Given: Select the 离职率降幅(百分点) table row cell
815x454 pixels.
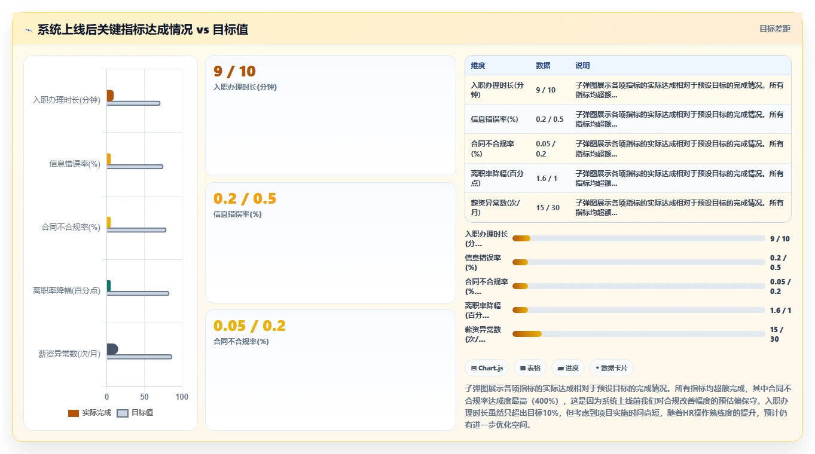Looking at the screenshot, I should tap(497, 178).
